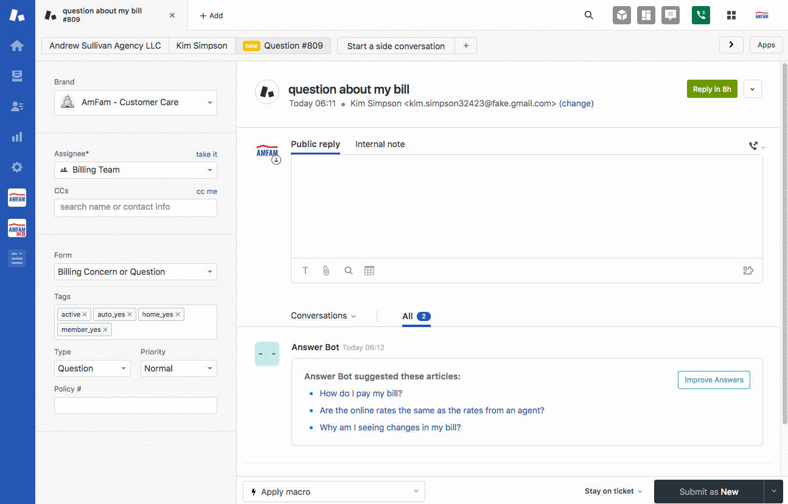Image resolution: width=788 pixels, height=504 pixels.
Task: Insert table using editor grid icon
Action: [369, 271]
